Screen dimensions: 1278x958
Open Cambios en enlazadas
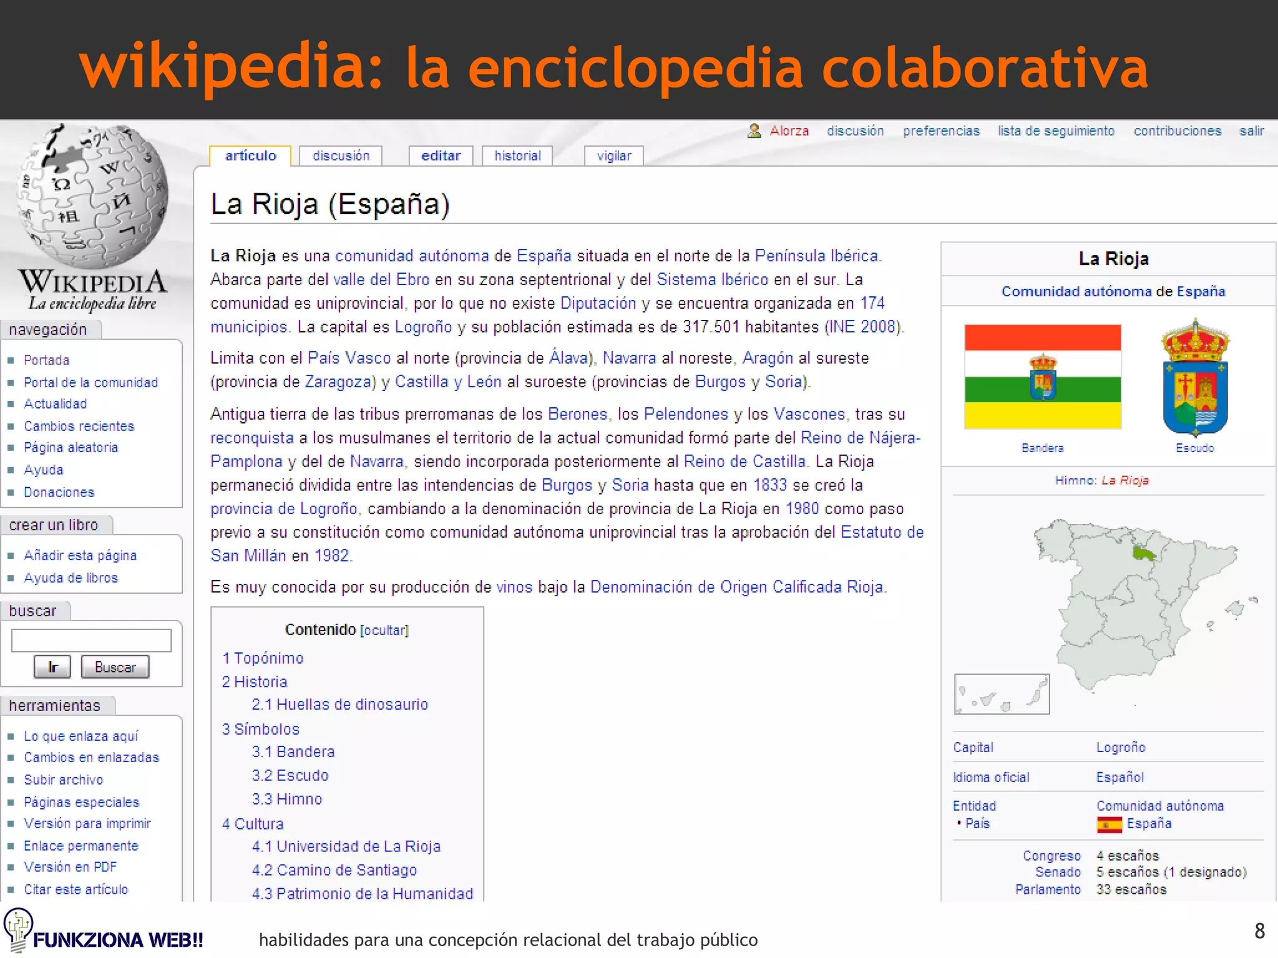[91, 757]
